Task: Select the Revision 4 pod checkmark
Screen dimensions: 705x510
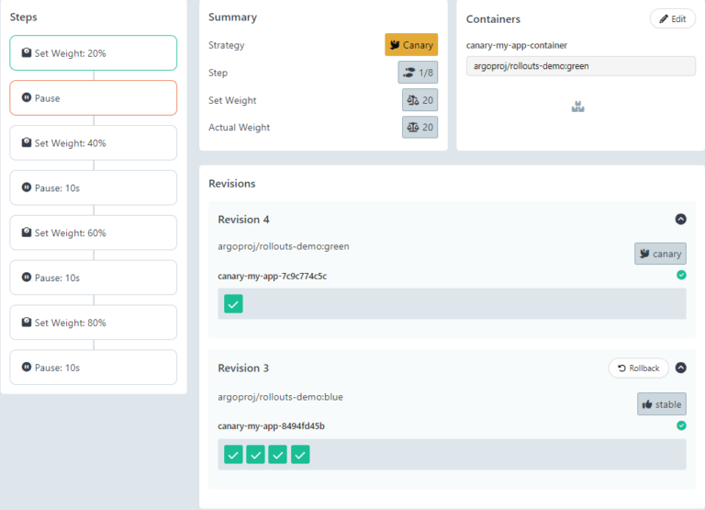Action: point(233,304)
